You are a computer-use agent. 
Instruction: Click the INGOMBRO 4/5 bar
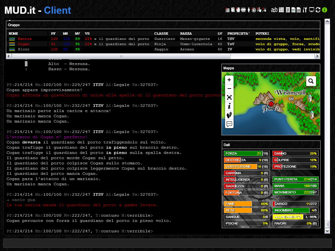295,210
